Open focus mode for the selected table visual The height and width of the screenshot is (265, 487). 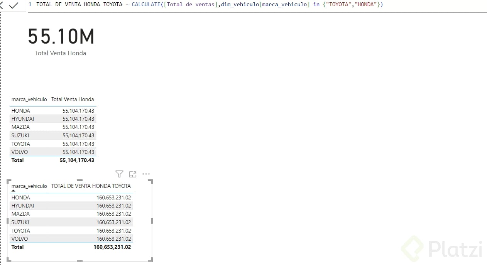[132, 174]
